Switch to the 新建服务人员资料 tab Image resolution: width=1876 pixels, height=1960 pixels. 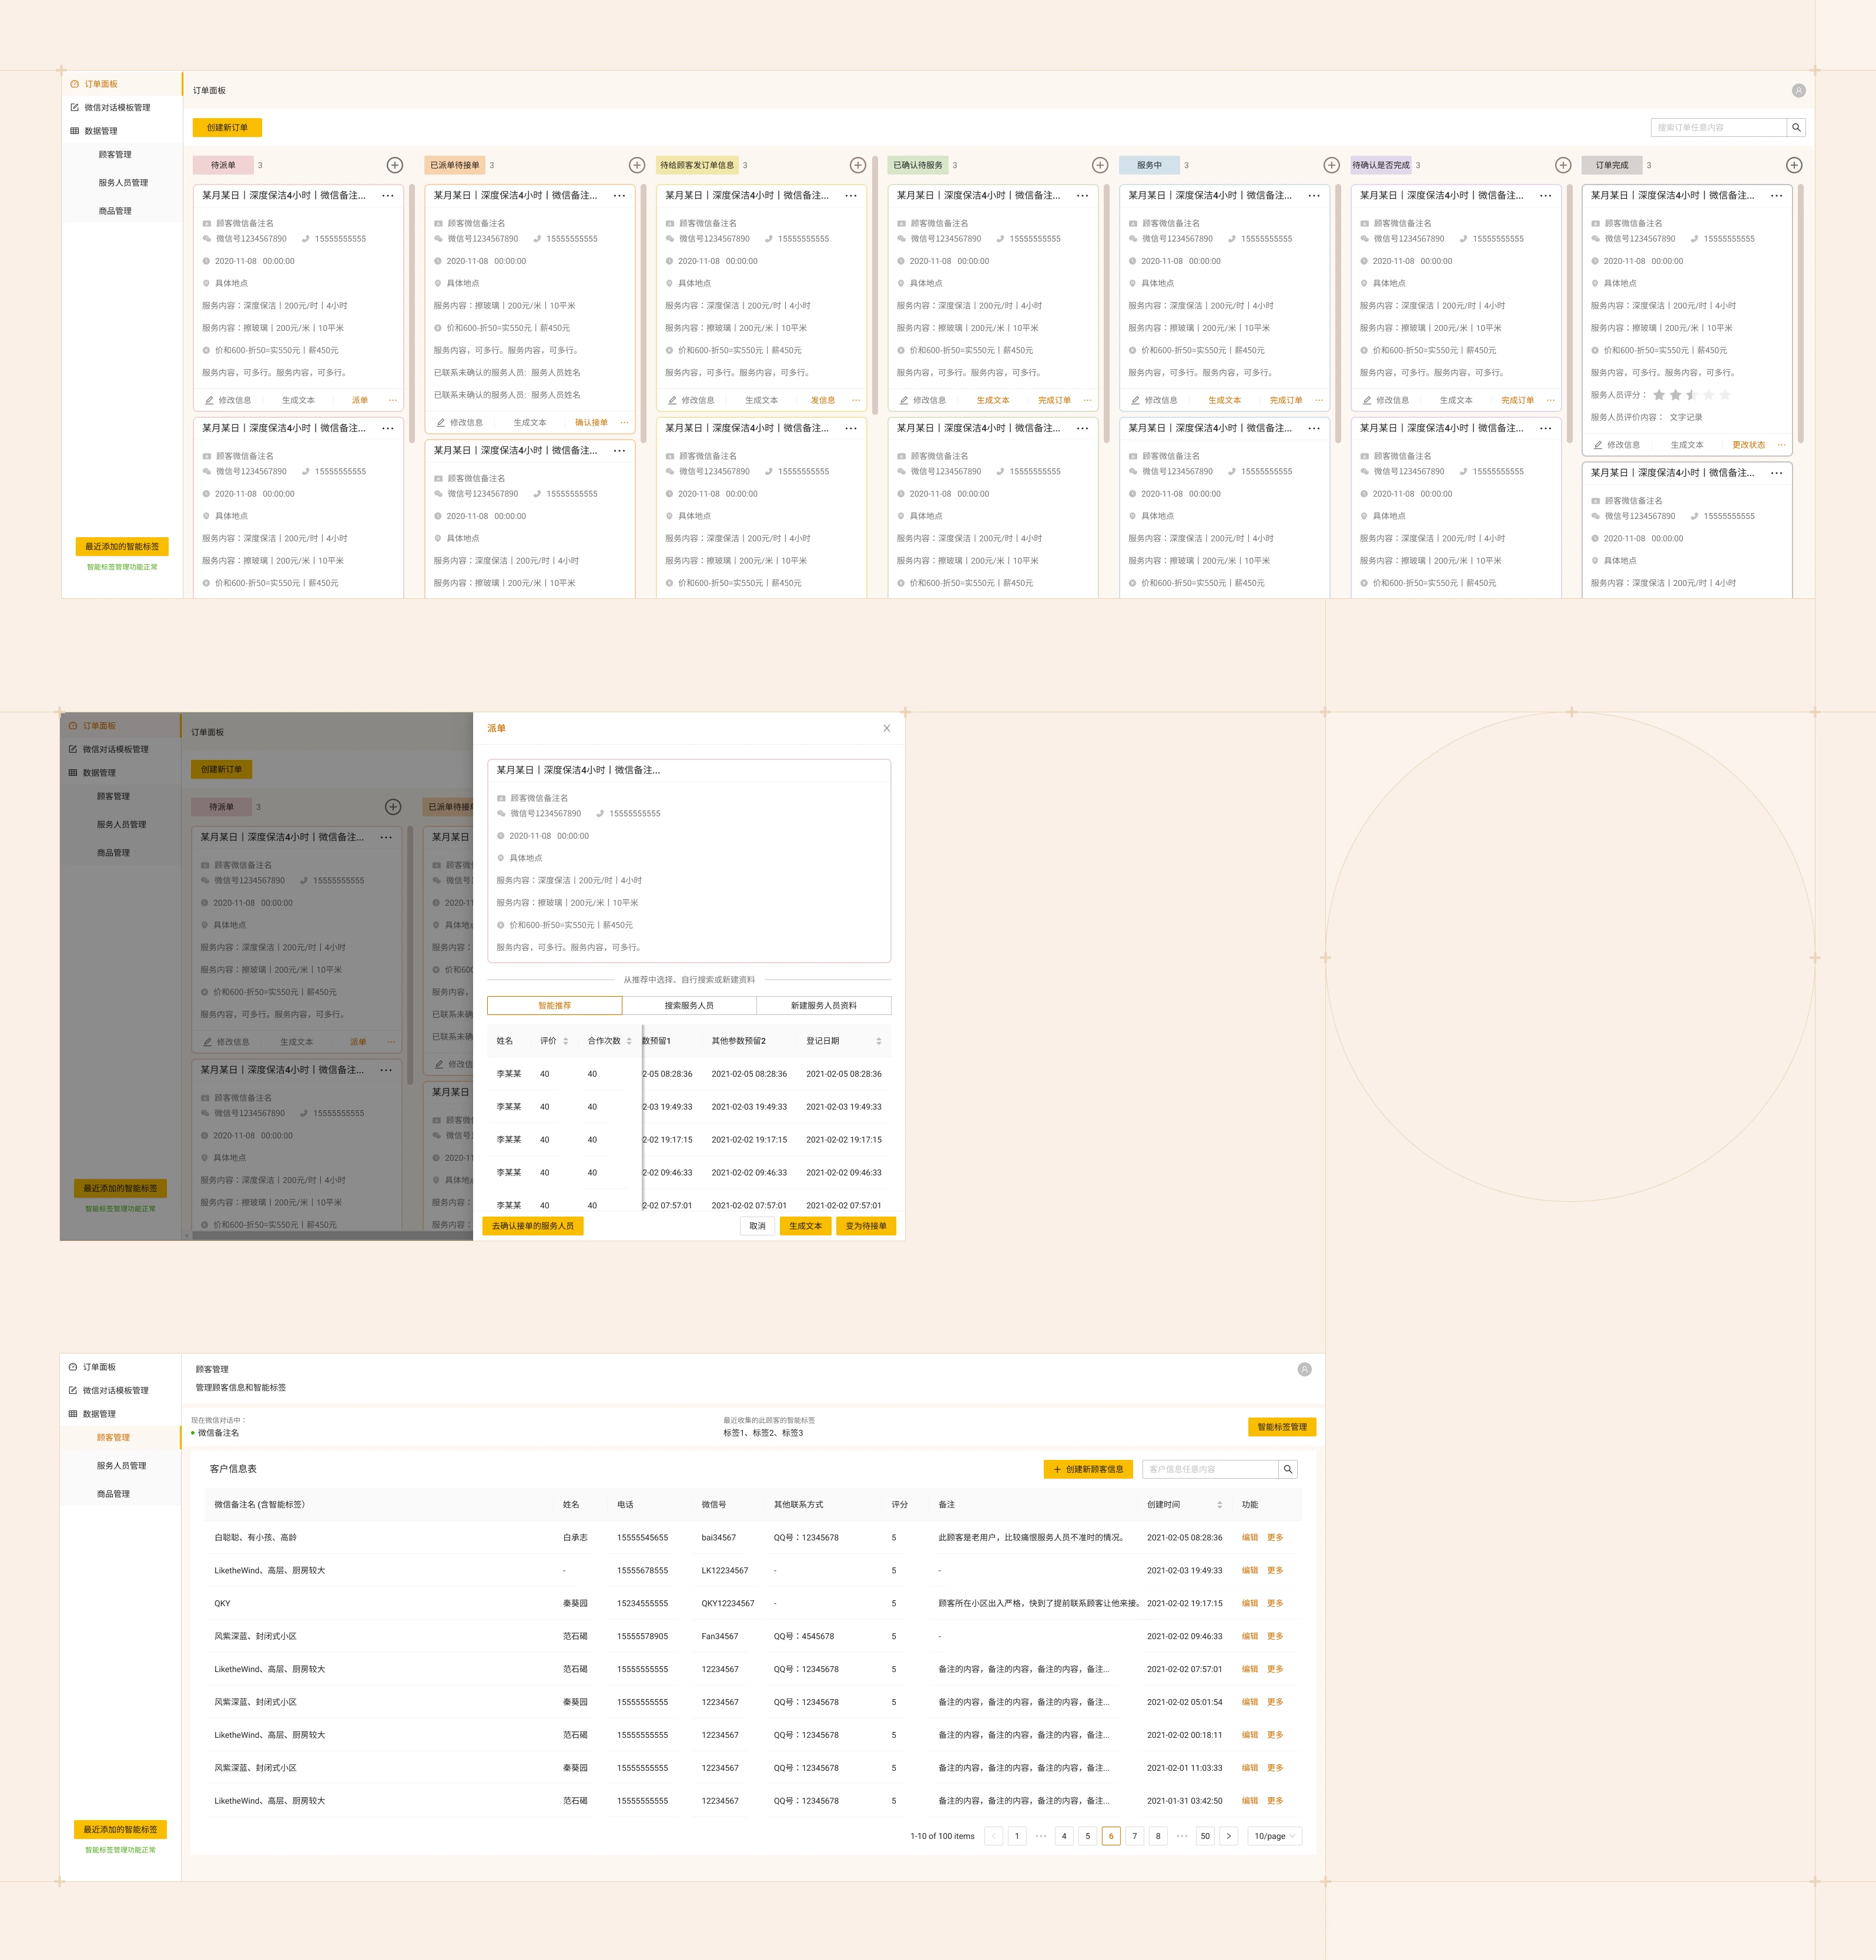[823, 1005]
